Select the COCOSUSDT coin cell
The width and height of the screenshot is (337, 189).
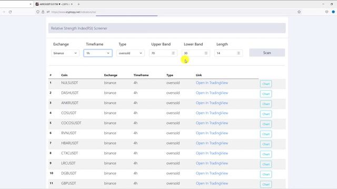pos(71,123)
